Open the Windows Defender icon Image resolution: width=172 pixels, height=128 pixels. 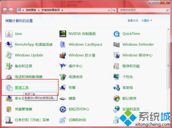pos(117,44)
